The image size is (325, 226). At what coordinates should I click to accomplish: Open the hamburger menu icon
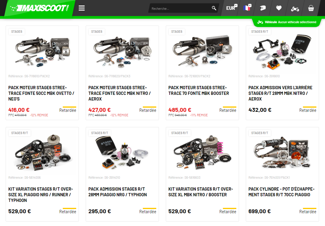[x=82, y=8]
